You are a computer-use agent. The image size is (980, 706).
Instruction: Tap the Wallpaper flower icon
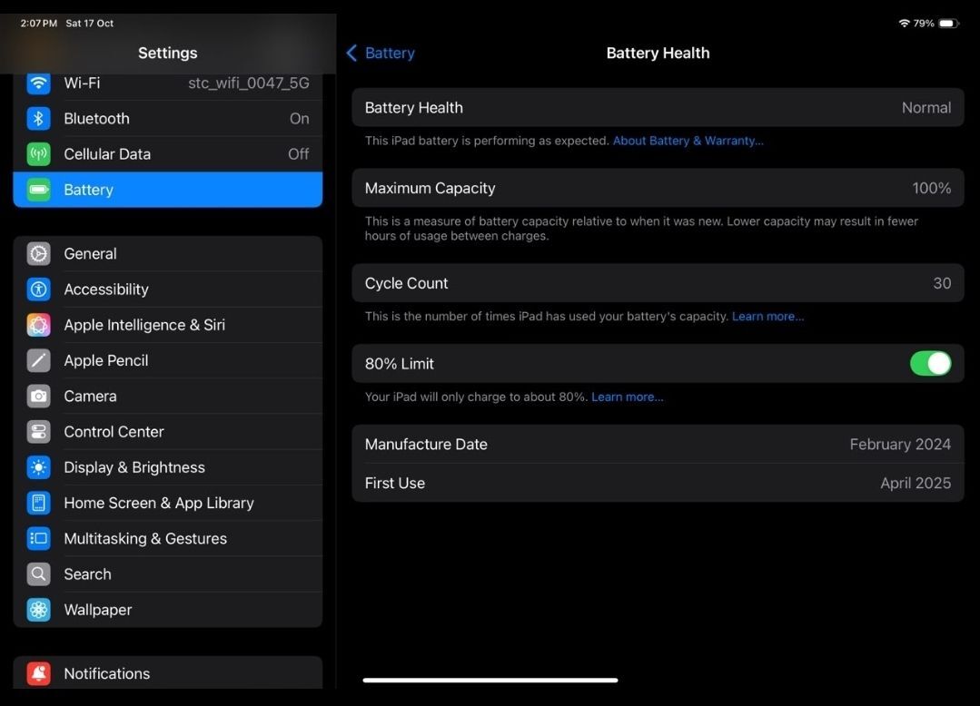(x=38, y=610)
